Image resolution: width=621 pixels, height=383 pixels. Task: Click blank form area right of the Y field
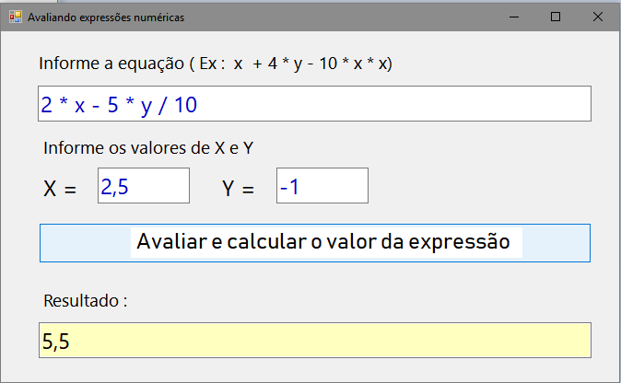[479, 186]
